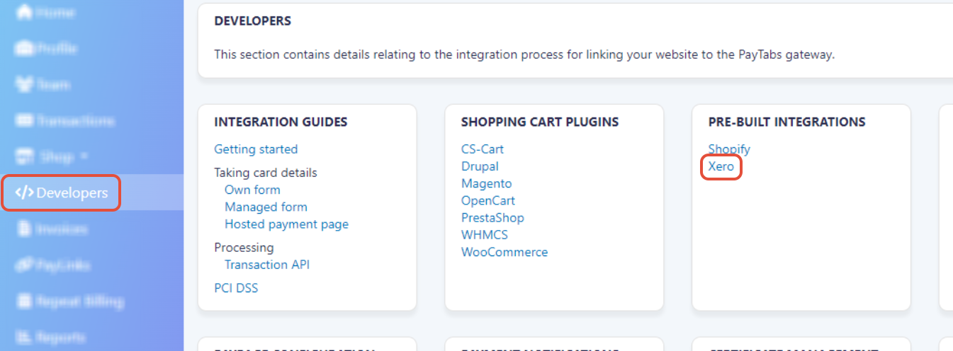Expand the blurred Shop sidebar menu

(52, 156)
